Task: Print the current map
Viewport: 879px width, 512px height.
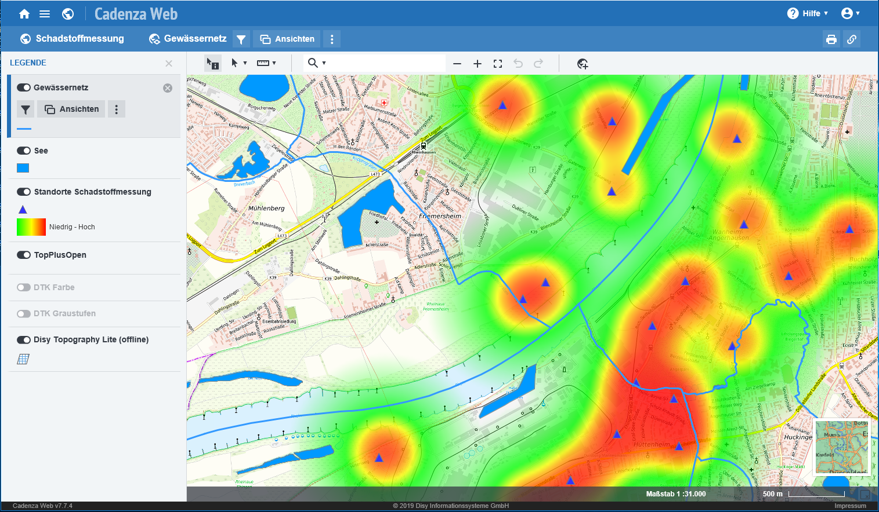Action: [x=831, y=39]
